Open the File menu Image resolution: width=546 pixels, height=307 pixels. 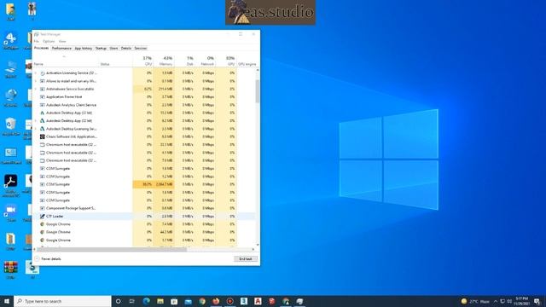click(36, 42)
